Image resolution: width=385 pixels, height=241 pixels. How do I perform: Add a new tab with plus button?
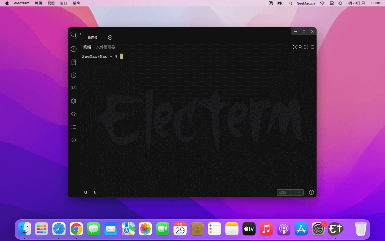point(110,37)
